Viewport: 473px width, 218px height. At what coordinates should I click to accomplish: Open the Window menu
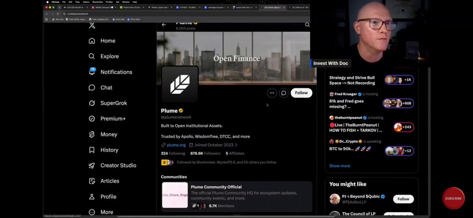point(126,2)
